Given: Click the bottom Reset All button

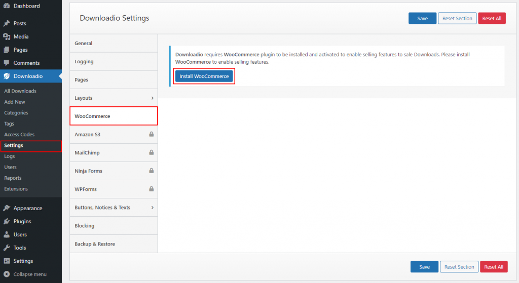Looking at the screenshot, I should tap(494, 267).
